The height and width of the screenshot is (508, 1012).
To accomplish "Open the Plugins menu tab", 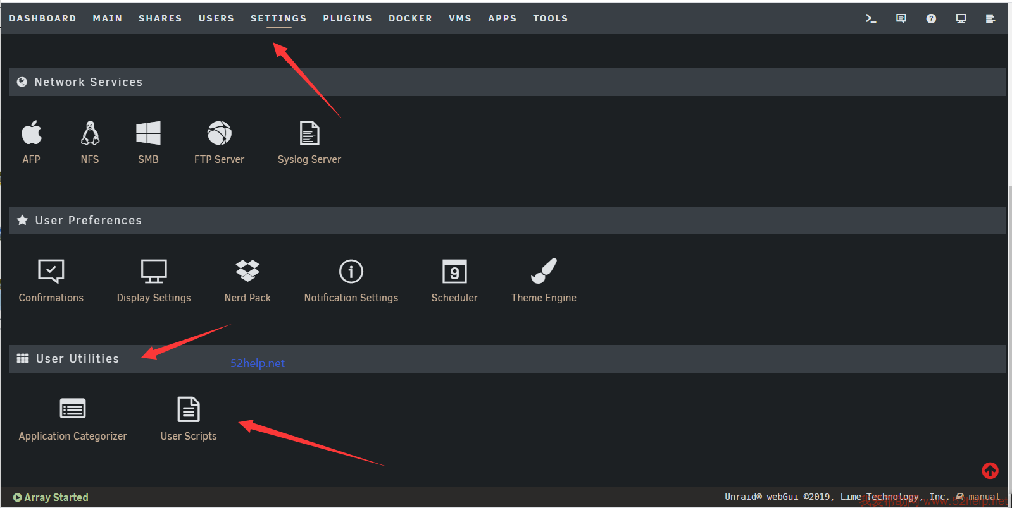I will 347,18.
